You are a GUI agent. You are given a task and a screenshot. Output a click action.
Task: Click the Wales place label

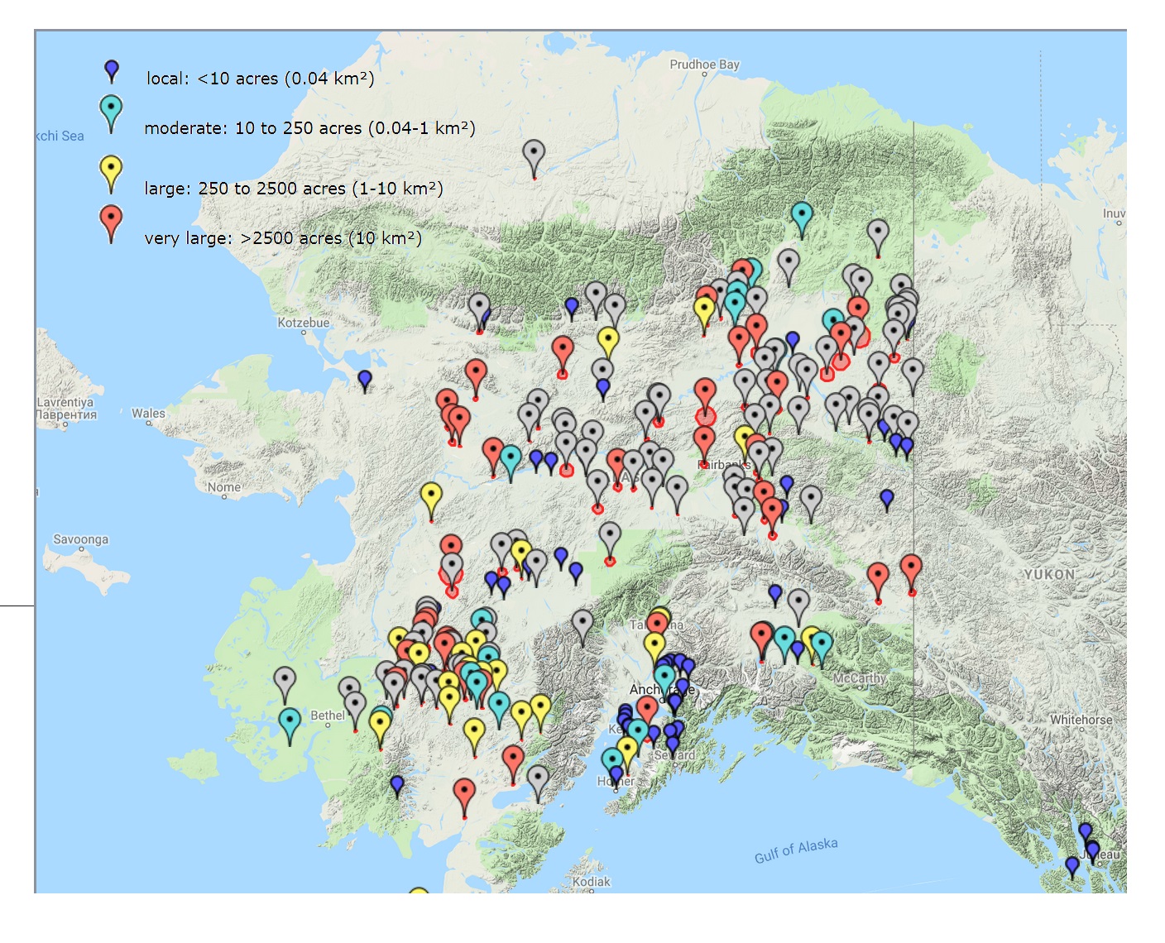tap(148, 413)
